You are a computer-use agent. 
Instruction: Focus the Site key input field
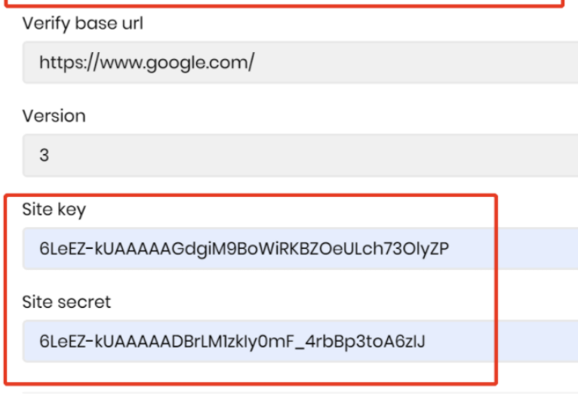[300, 248]
